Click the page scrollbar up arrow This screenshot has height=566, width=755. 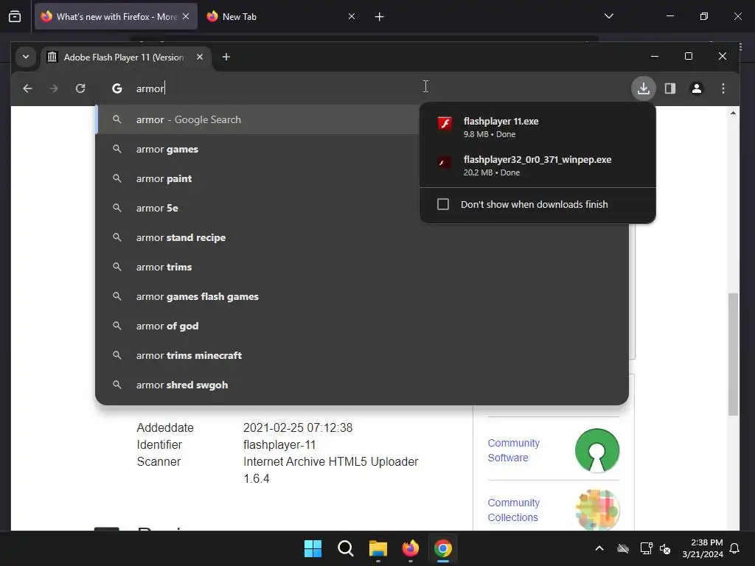pyautogui.click(x=733, y=113)
